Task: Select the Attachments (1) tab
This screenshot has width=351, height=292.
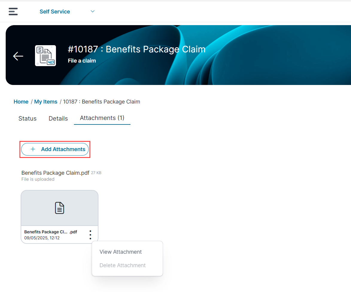Action: 102,118
